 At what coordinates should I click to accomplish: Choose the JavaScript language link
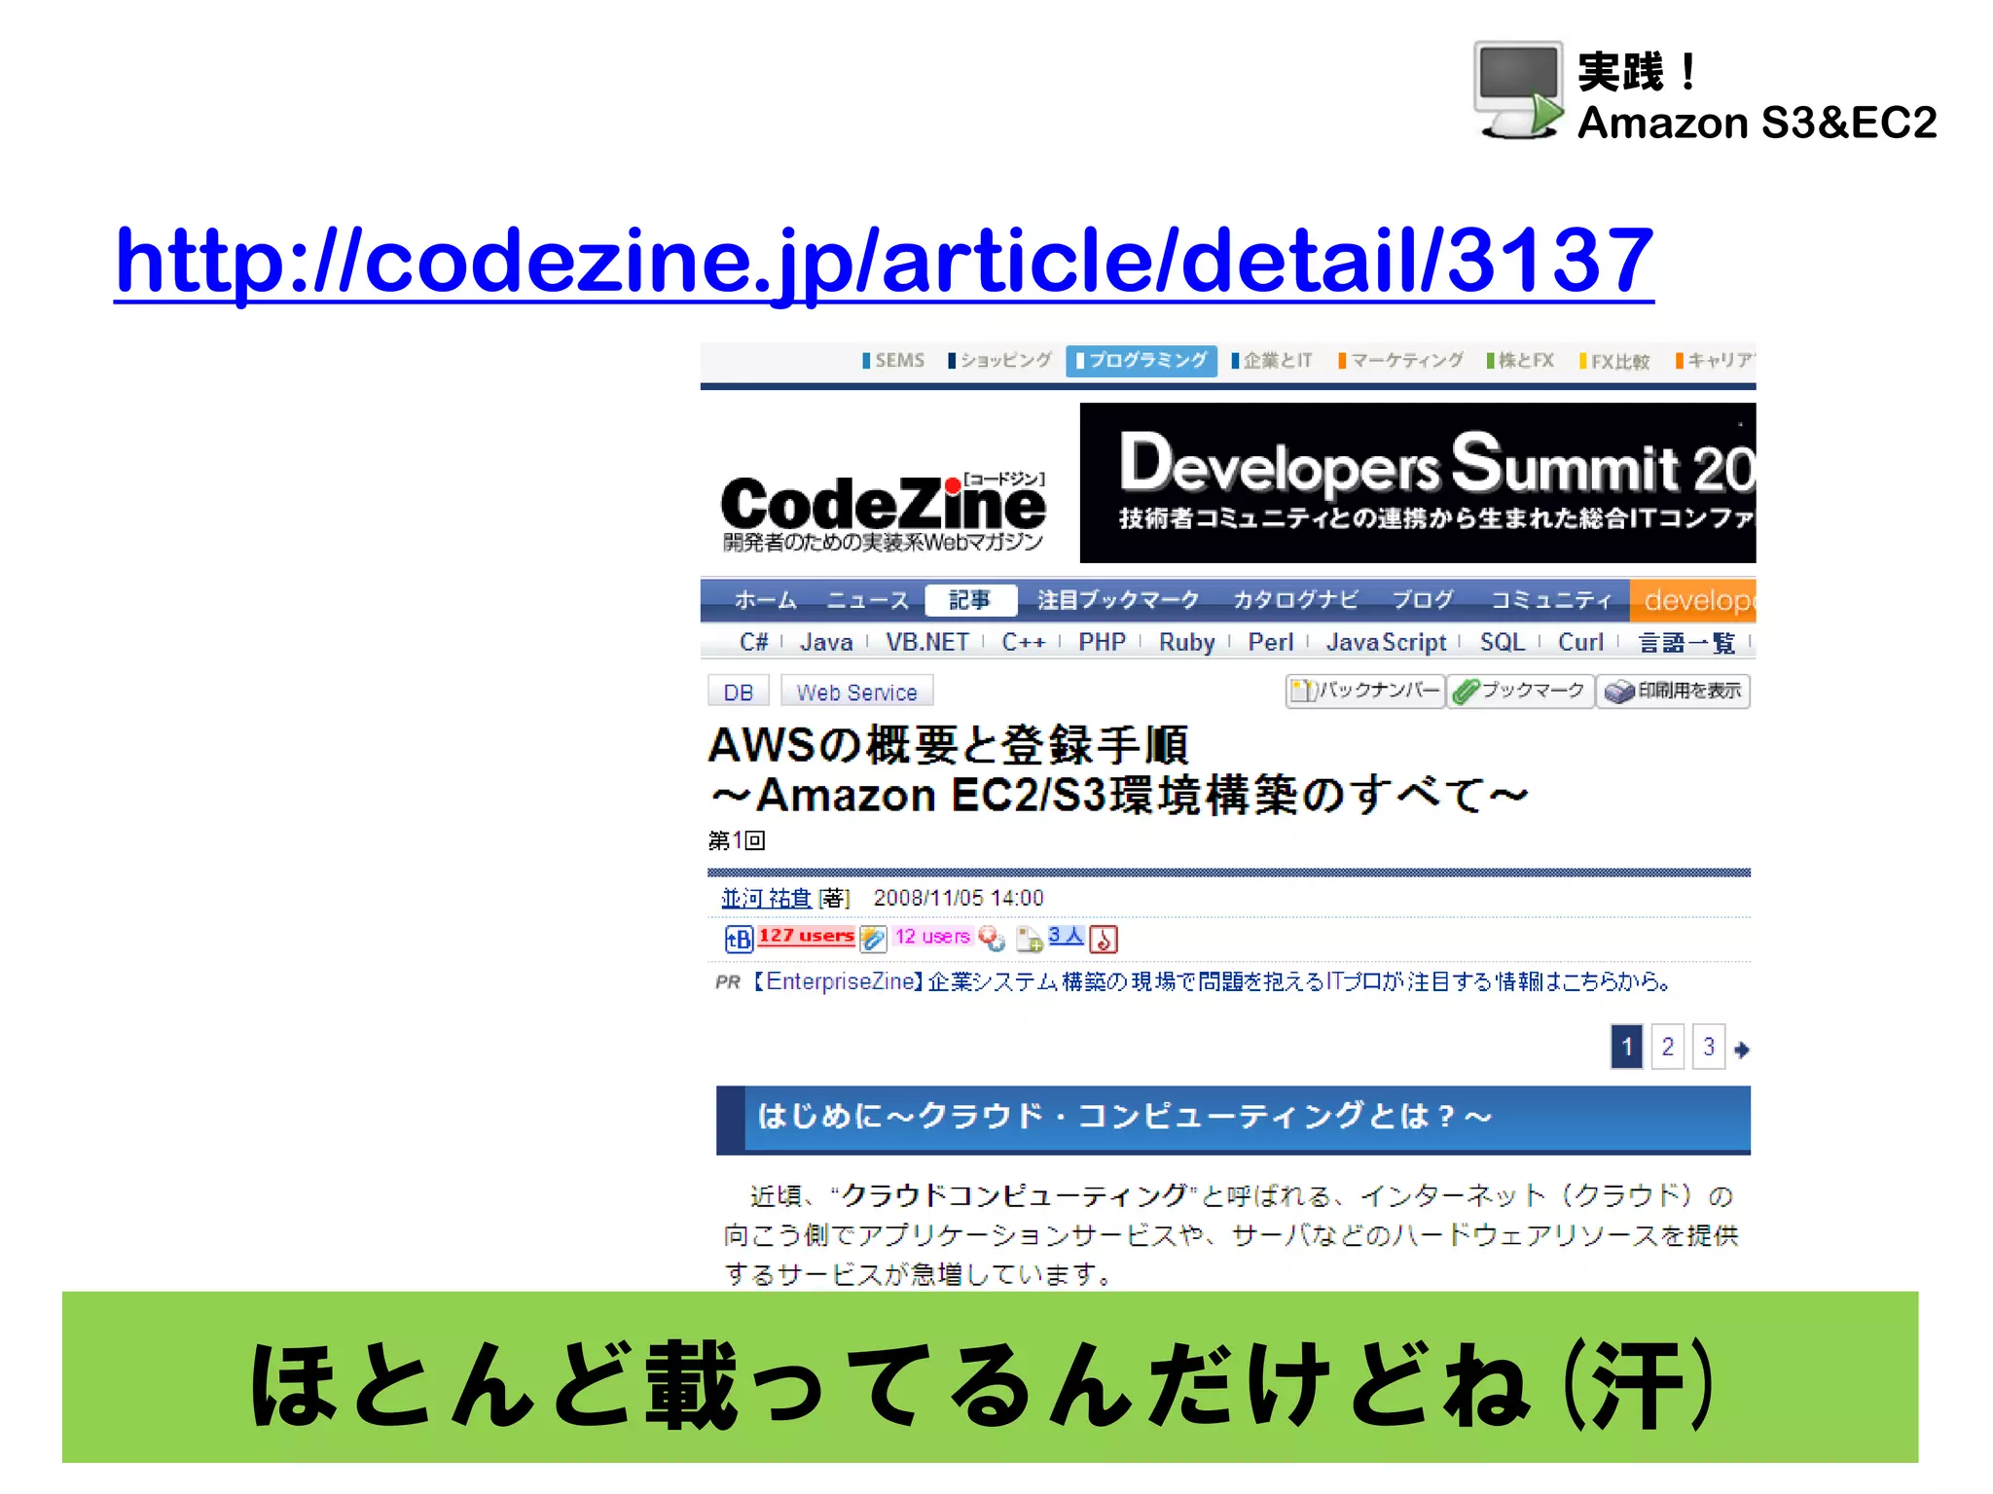coord(1387,642)
